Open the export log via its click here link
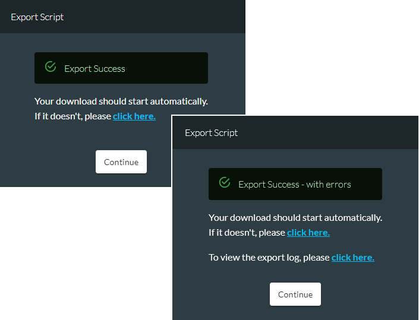 point(352,258)
